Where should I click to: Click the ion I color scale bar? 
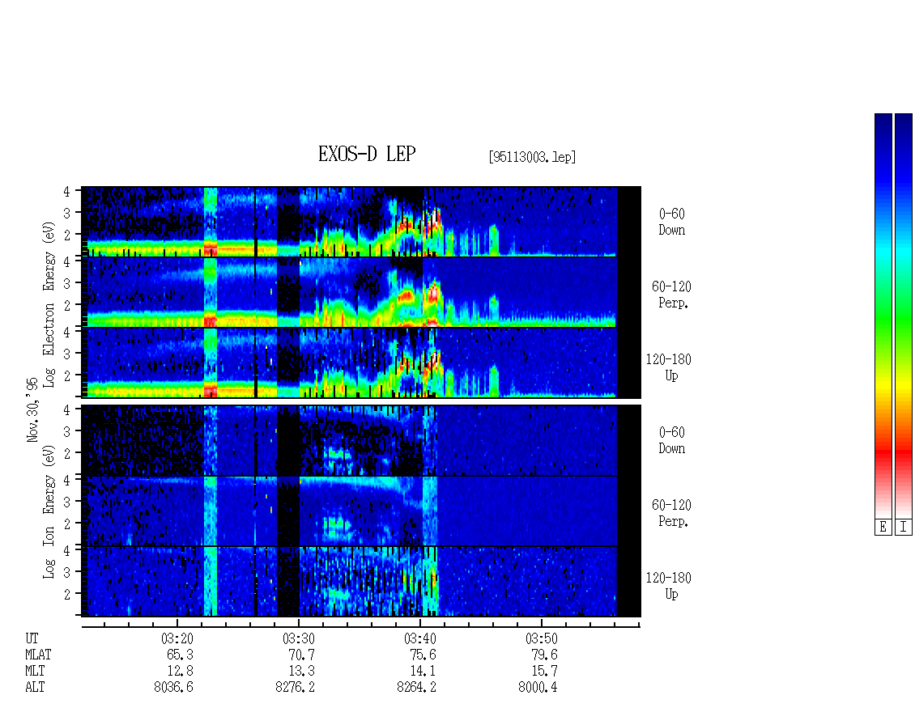coord(904,316)
